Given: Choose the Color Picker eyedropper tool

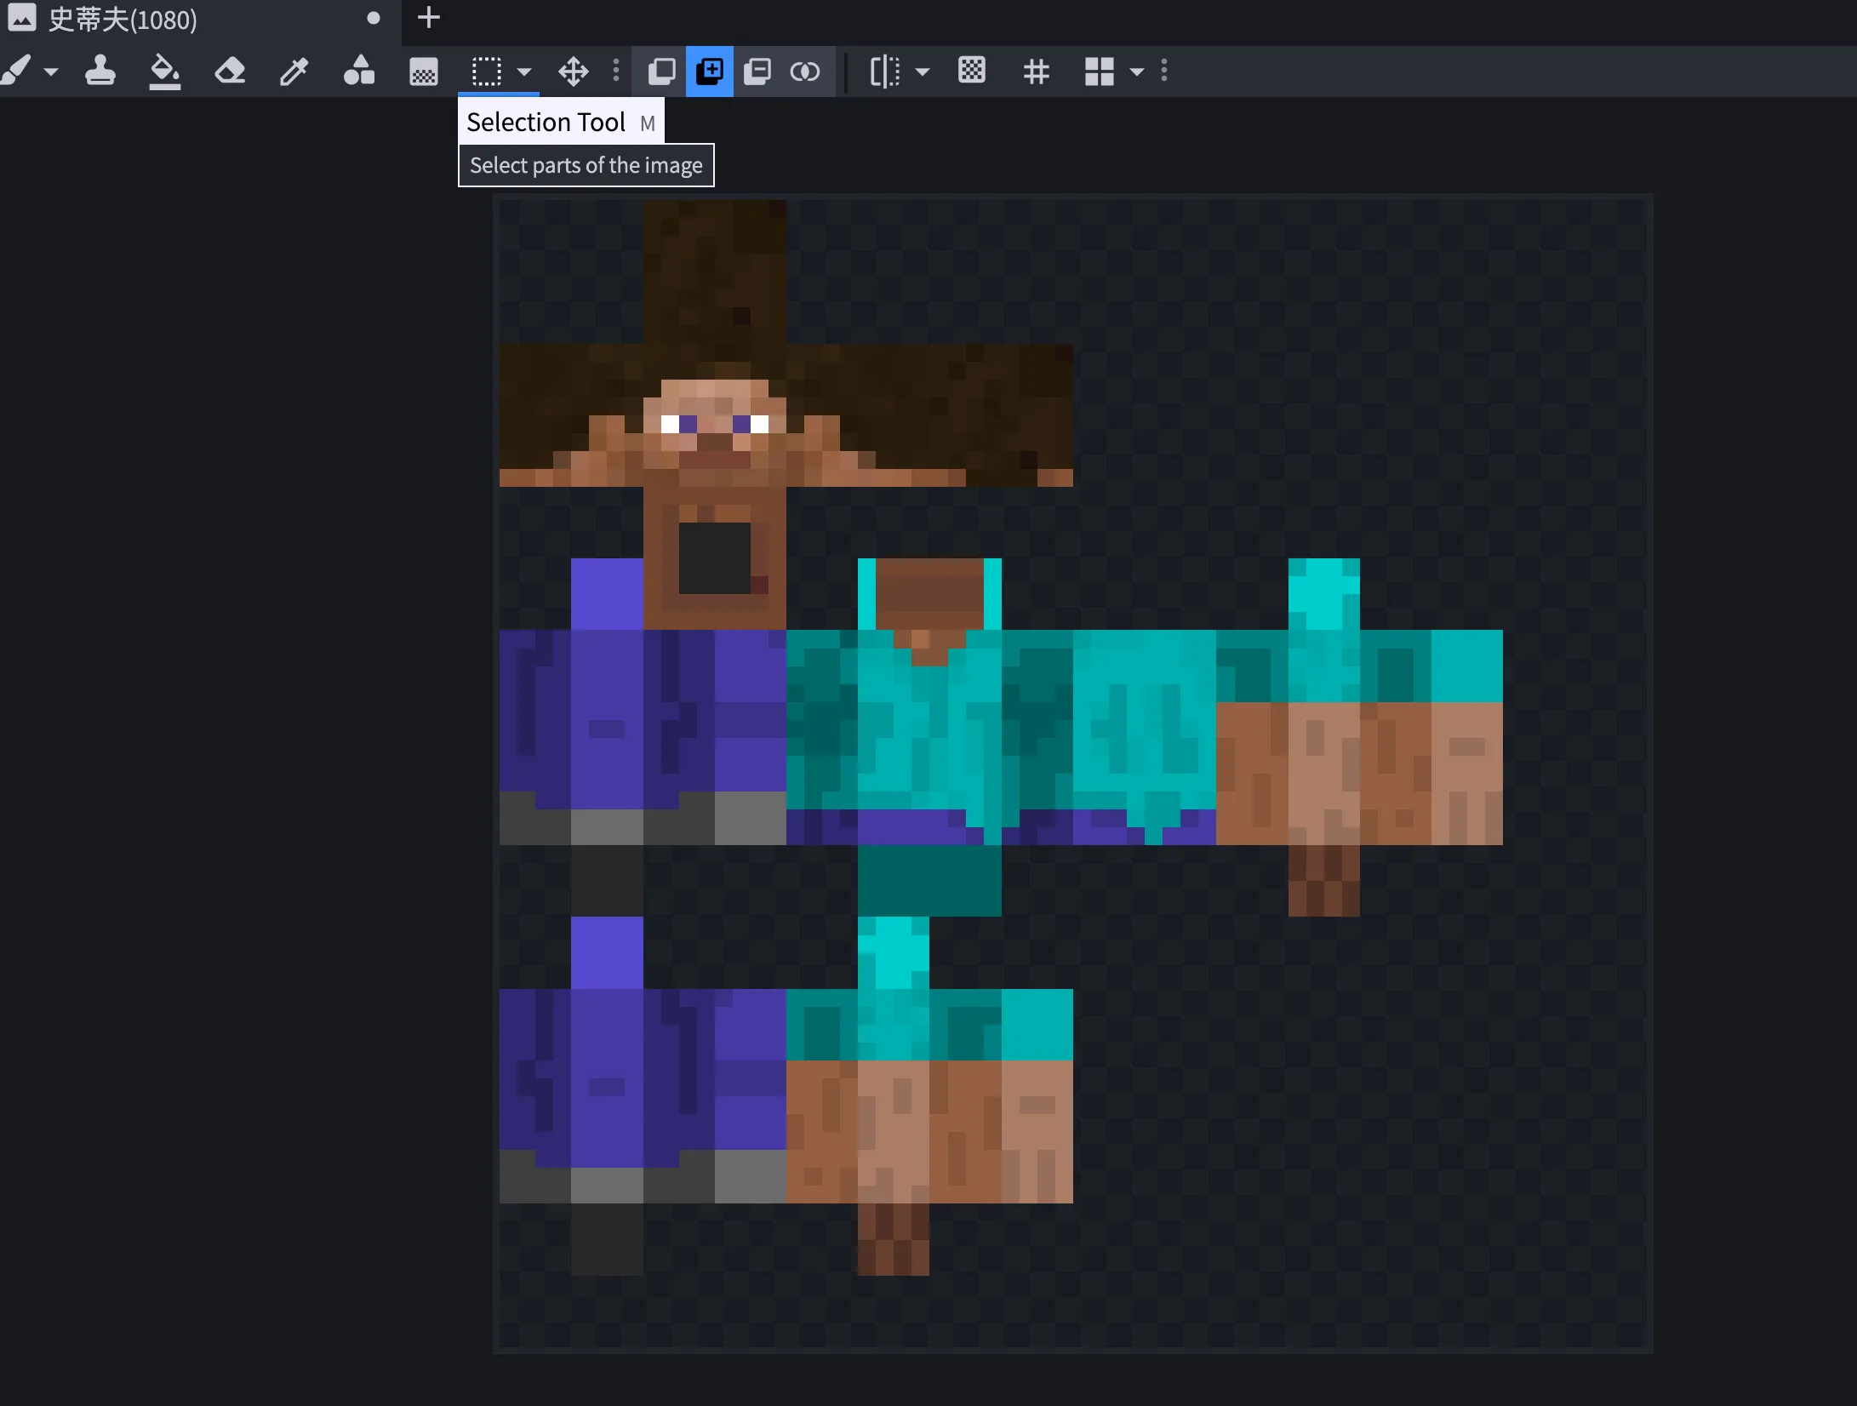Looking at the screenshot, I should 294,71.
